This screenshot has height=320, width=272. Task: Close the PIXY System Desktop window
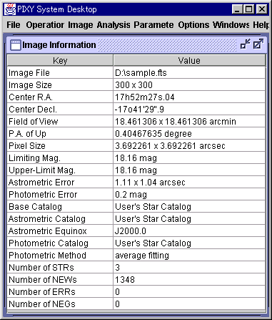pos(261,9)
